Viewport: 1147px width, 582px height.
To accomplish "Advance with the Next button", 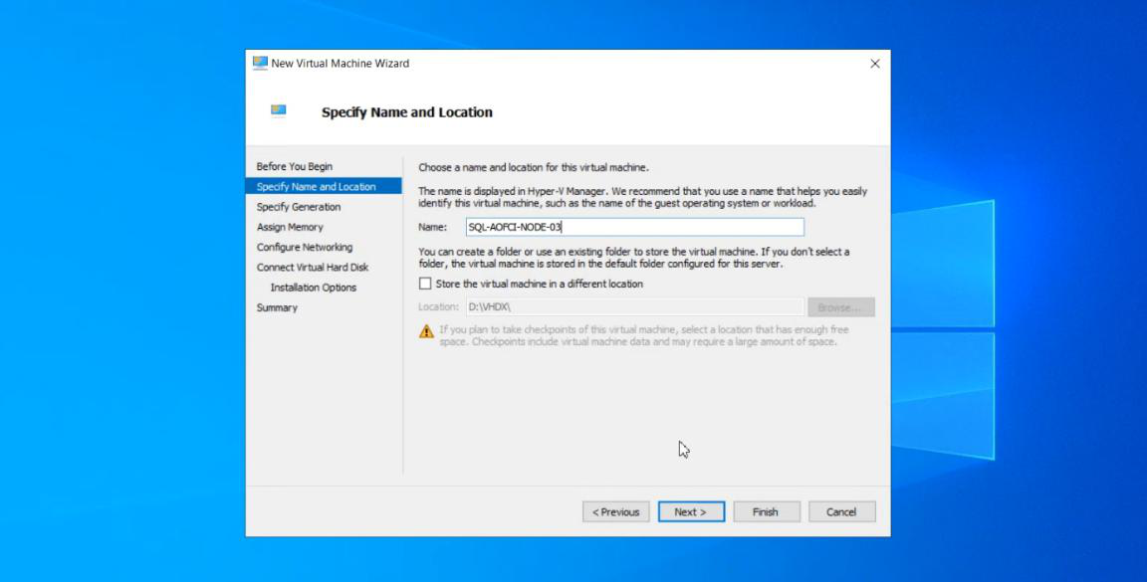I will click(x=691, y=511).
